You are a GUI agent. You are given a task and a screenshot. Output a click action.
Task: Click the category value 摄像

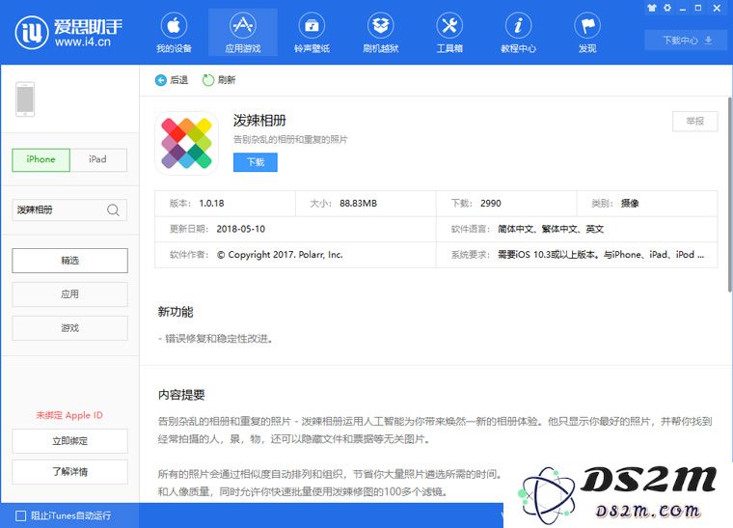(x=630, y=204)
